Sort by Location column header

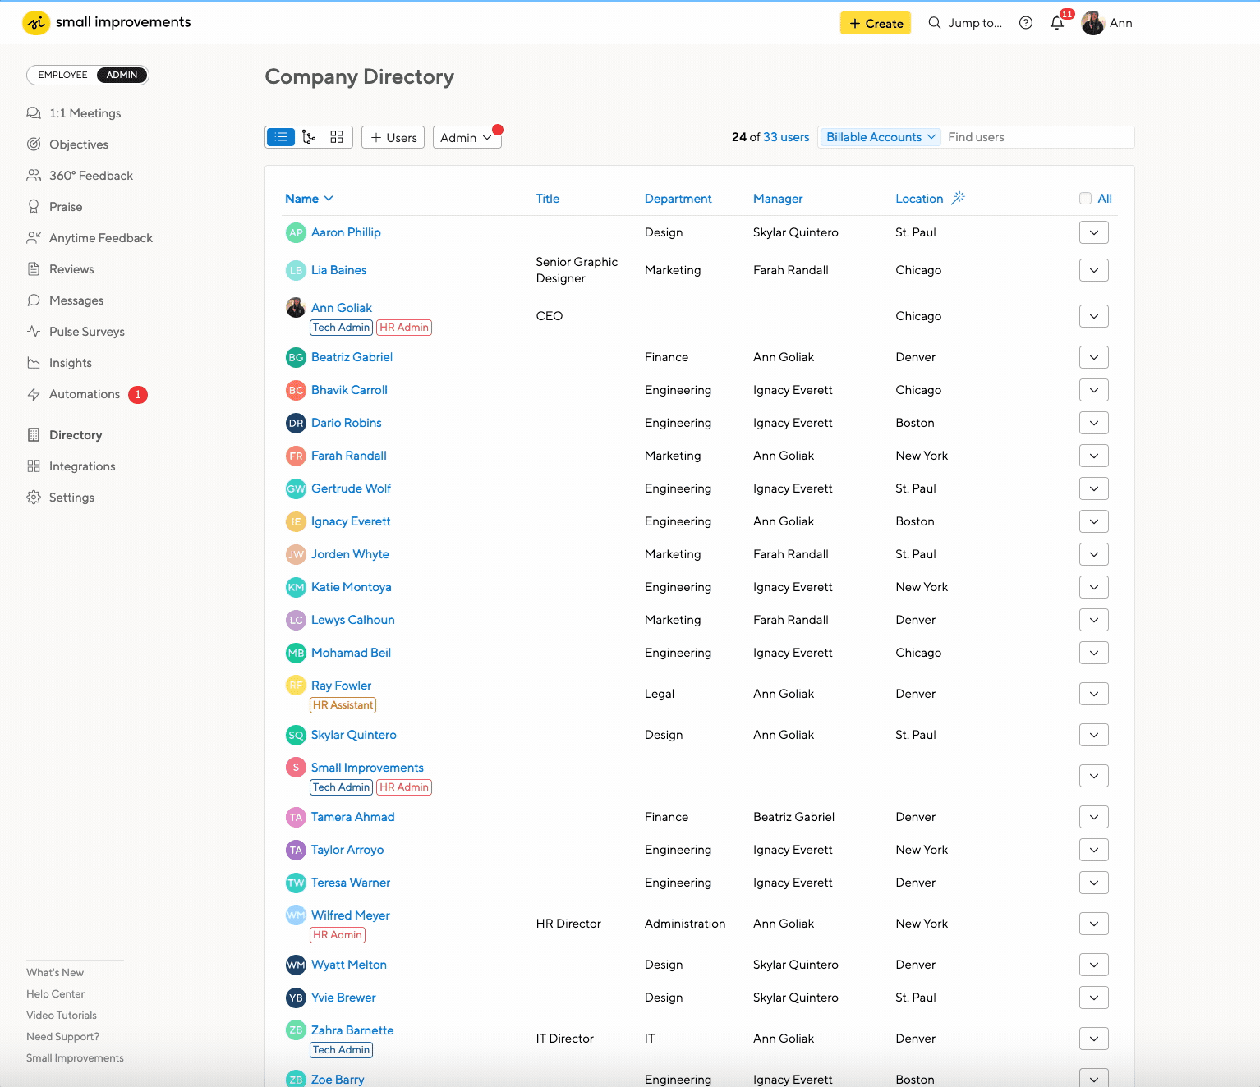pyautogui.click(x=919, y=199)
